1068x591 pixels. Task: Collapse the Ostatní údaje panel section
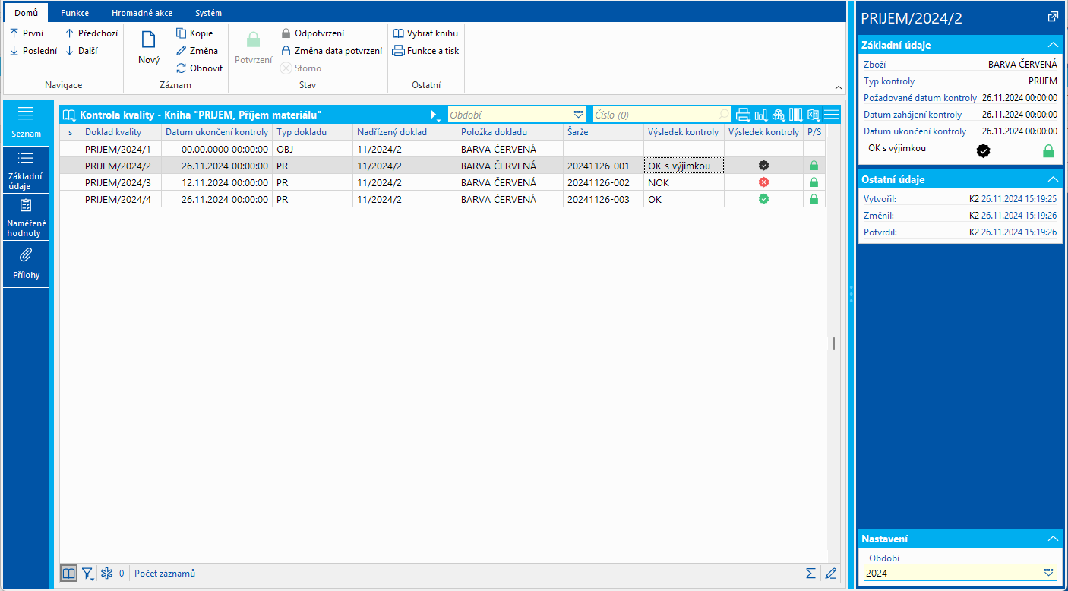[1052, 179]
